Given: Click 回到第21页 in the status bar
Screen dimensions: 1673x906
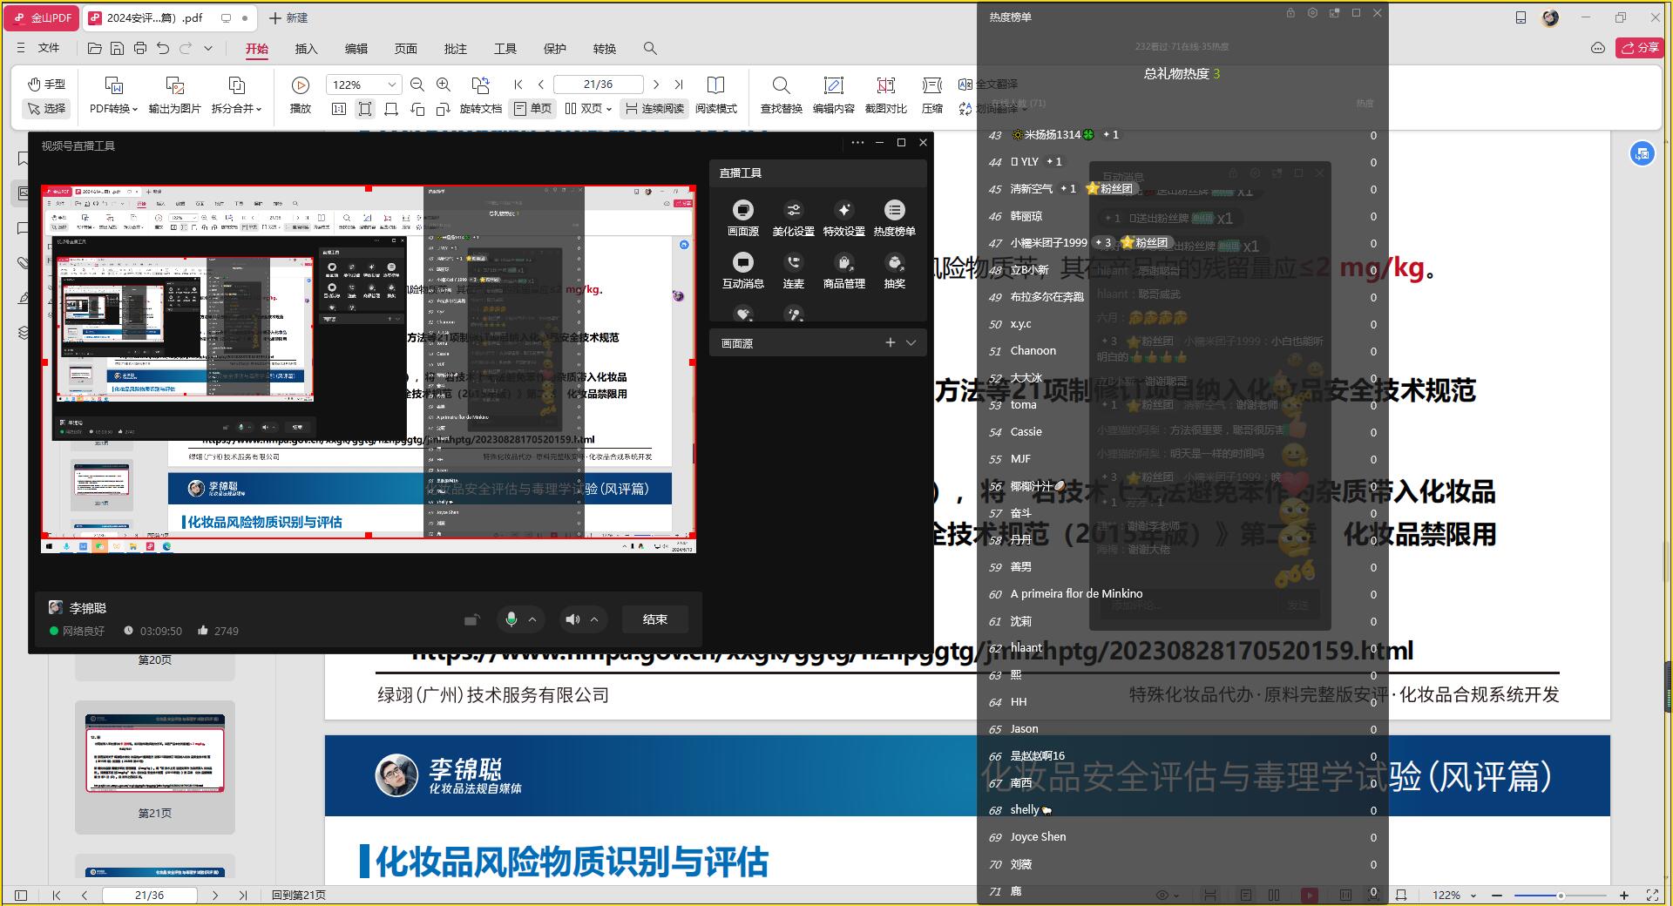Looking at the screenshot, I should pyautogui.click(x=298, y=895).
